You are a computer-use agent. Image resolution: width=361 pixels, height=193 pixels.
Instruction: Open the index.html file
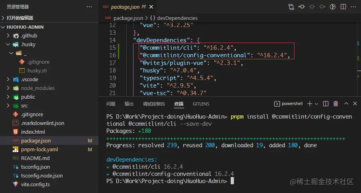click(33, 132)
